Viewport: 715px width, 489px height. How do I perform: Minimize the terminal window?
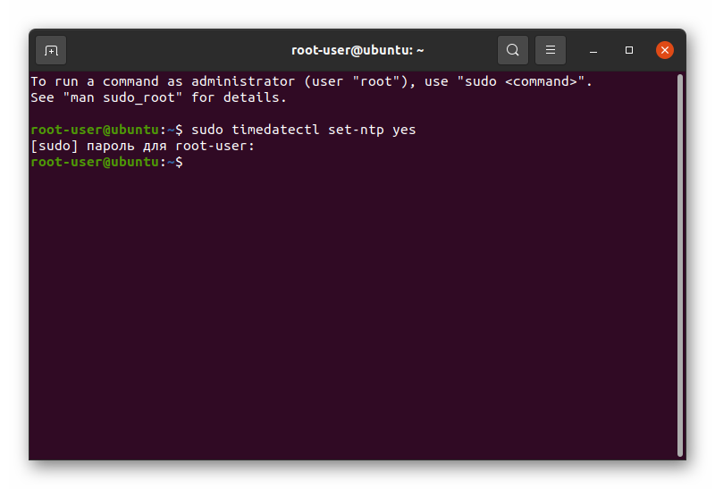click(x=593, y=50)
